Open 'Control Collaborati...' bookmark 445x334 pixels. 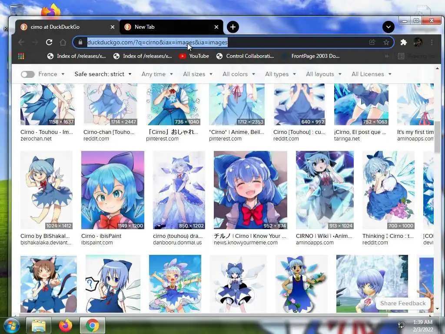pos(245,56)
